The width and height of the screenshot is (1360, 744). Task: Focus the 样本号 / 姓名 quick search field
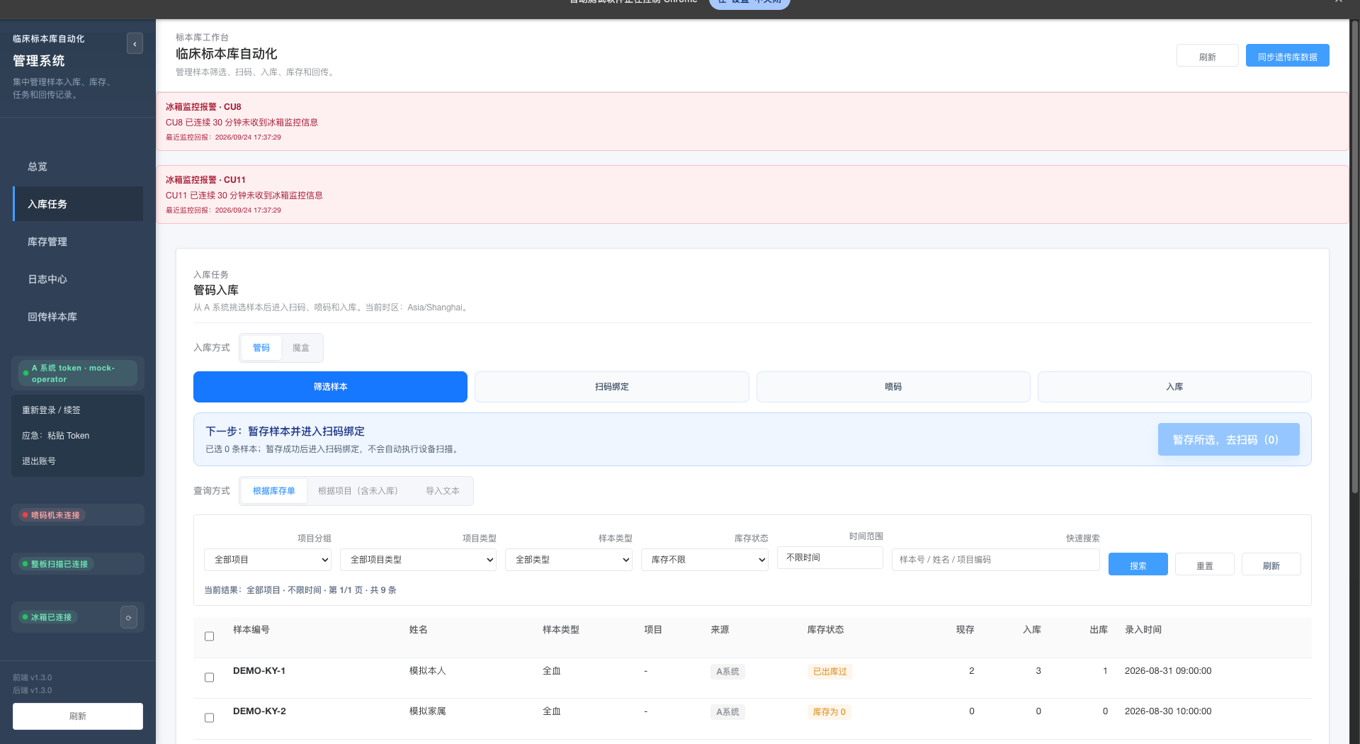pyautogui.click(x=995, y=560)
